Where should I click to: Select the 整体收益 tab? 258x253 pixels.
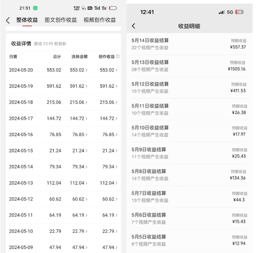pyautogui.click(x=27, y=20)
